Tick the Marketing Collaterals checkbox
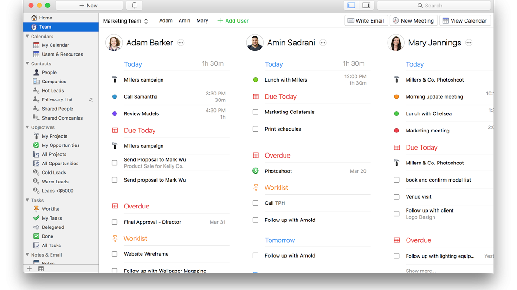This screenshot has height=290, width=517. pyautogui.click(x=256, y=112)
